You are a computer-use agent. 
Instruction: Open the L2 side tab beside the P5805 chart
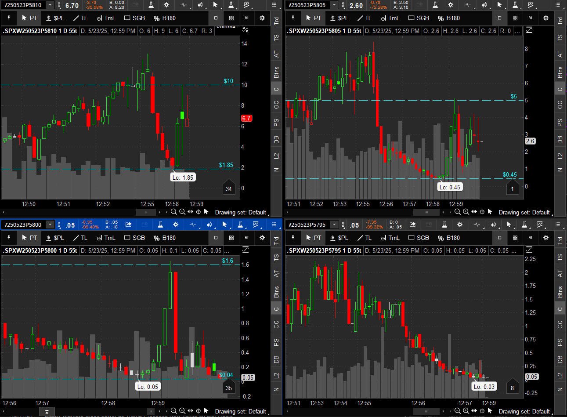[560, 156]
